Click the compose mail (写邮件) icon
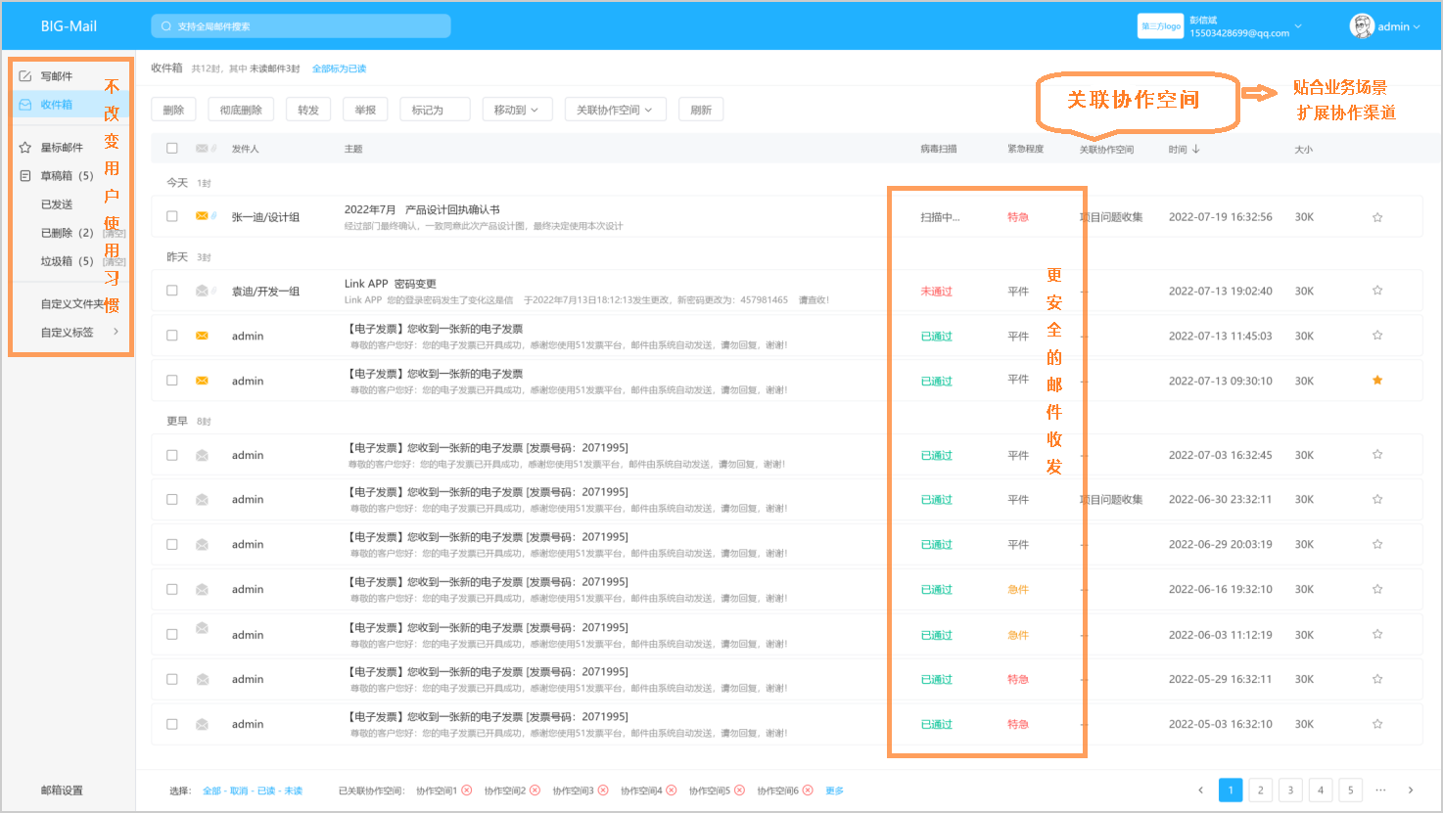This screenshot has width=1443, height=813. [25, 76]
